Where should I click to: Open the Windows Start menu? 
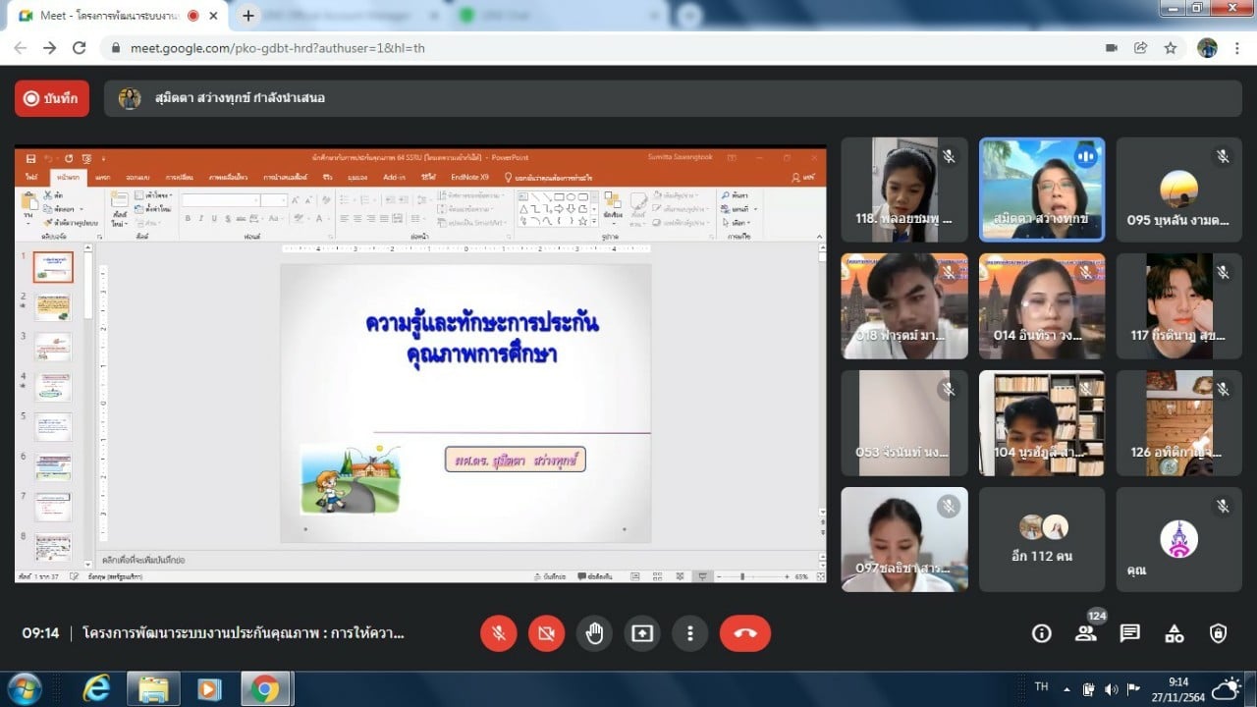(x=24, y=688)
